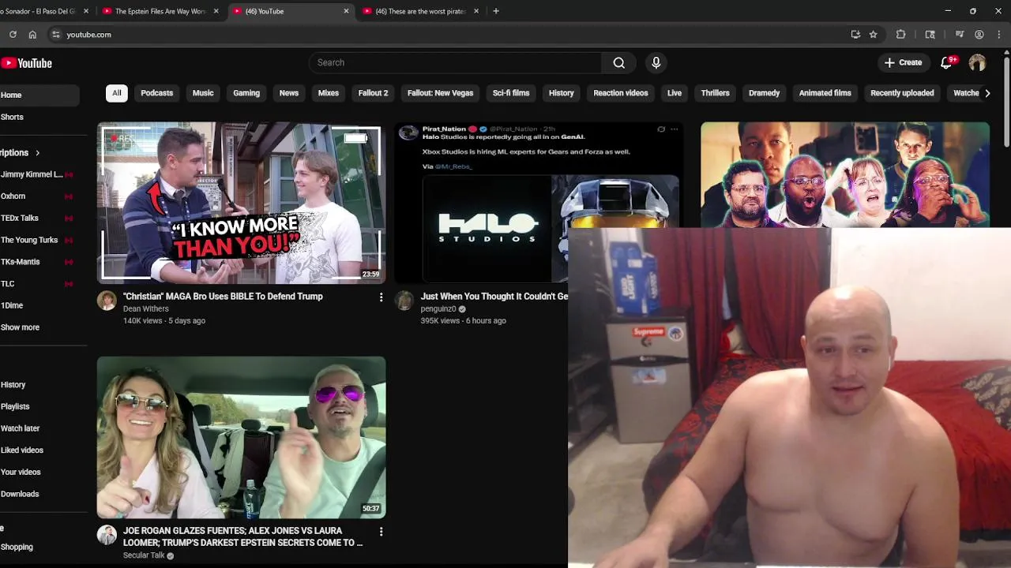Open a new browser tab with plus icon
Screen dimensions: 1011x568
[x=496, y=11]
